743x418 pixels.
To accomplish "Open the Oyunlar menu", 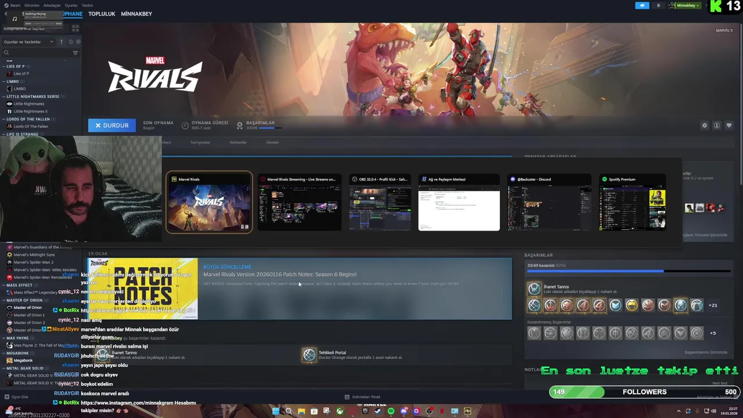I will (x=71, y=5).
